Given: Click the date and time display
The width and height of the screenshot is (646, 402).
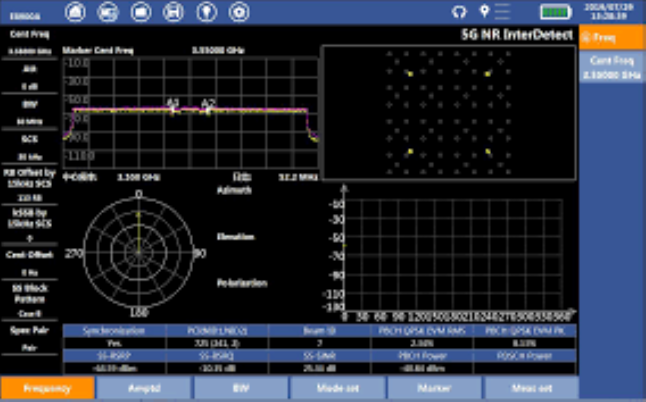Looking at the screenshot, I should [609, 12].
